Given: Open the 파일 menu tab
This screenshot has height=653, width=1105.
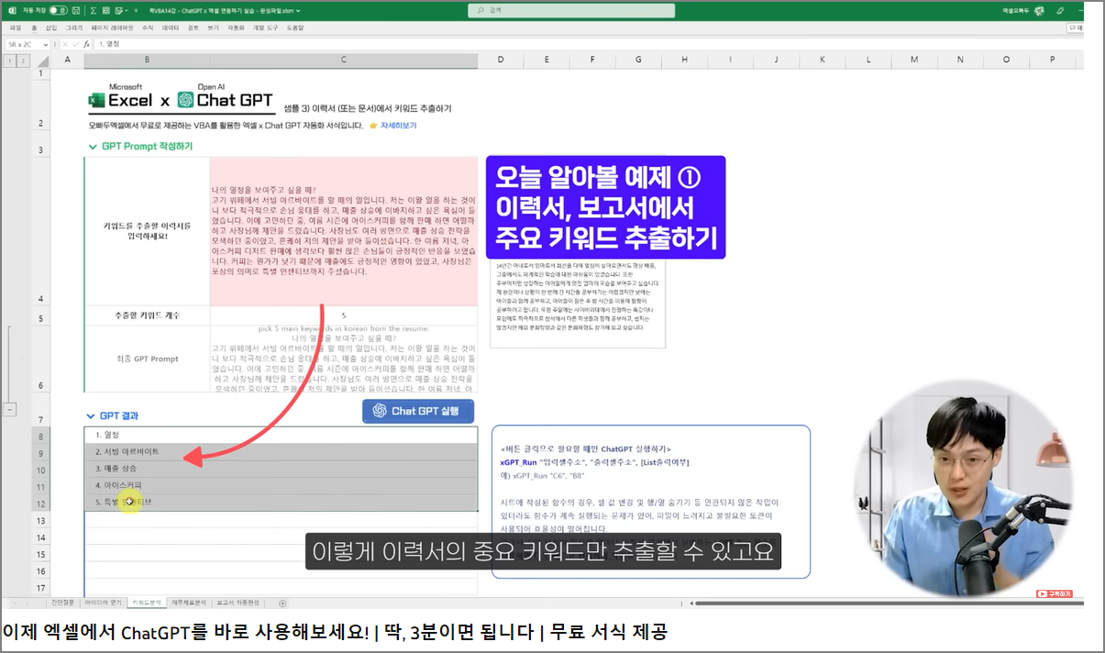Looking at the screenshot, I should point(16,28).
